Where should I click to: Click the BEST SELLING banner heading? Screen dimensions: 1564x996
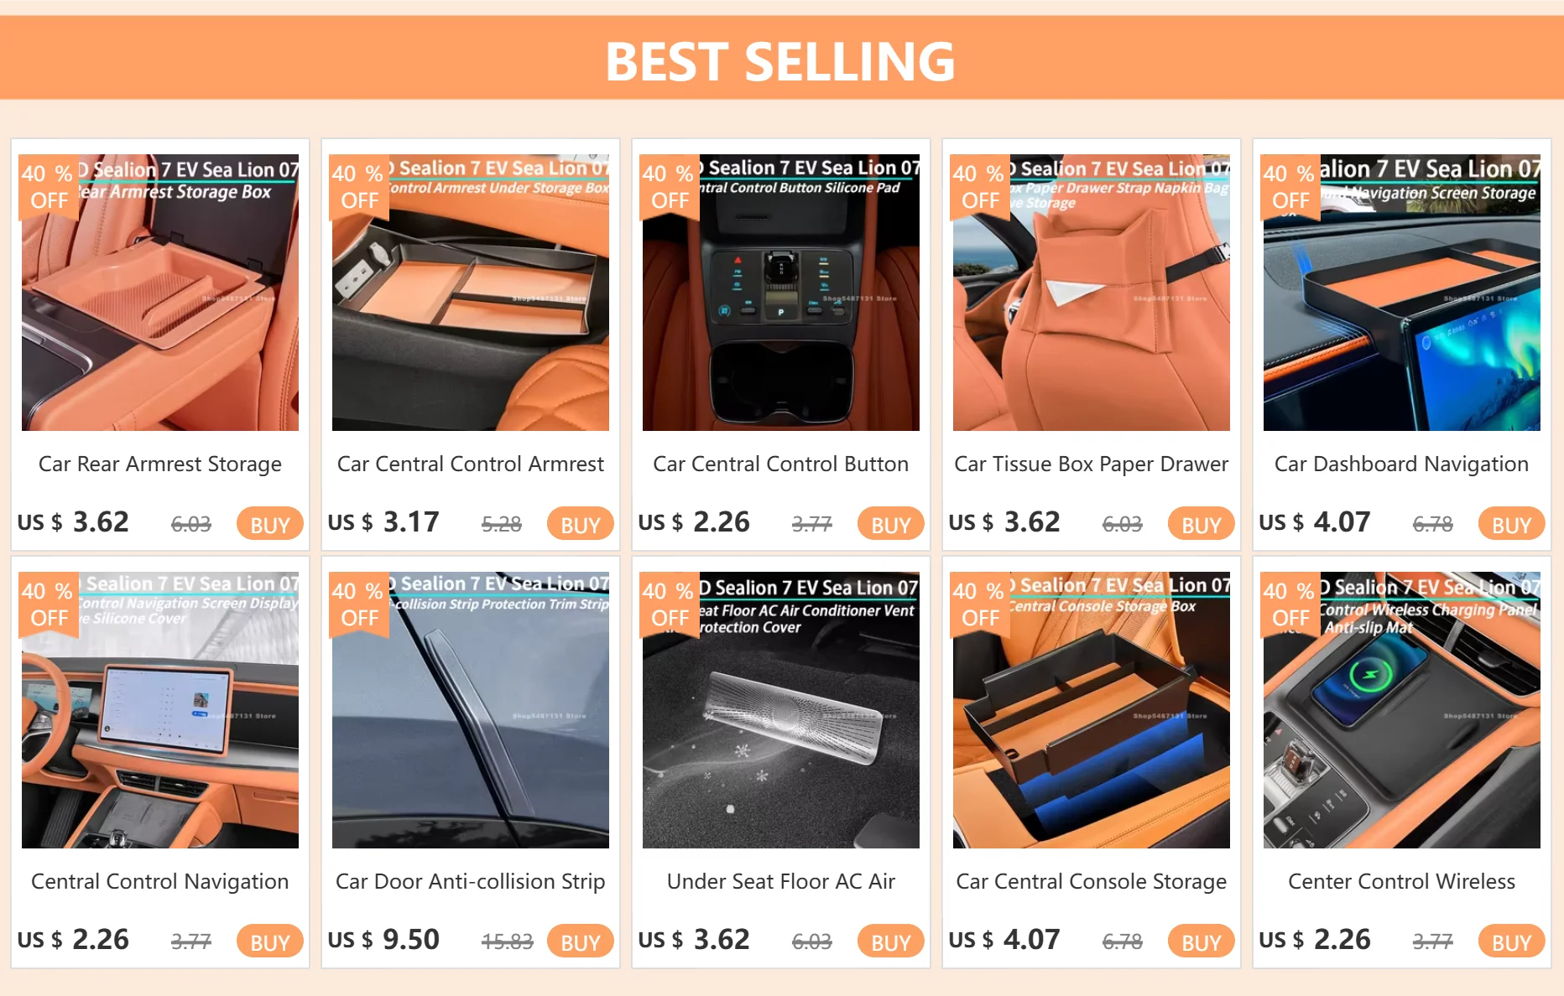[x=781, y=61]
